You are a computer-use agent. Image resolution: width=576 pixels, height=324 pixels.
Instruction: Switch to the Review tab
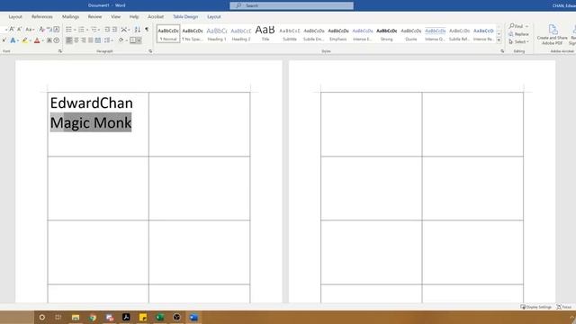click(x=94, y=17)
